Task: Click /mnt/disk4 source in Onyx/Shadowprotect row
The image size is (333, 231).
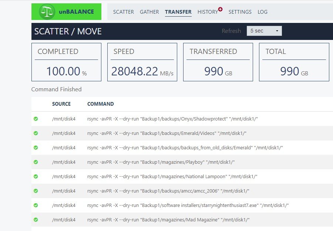Action: point(64,119)
